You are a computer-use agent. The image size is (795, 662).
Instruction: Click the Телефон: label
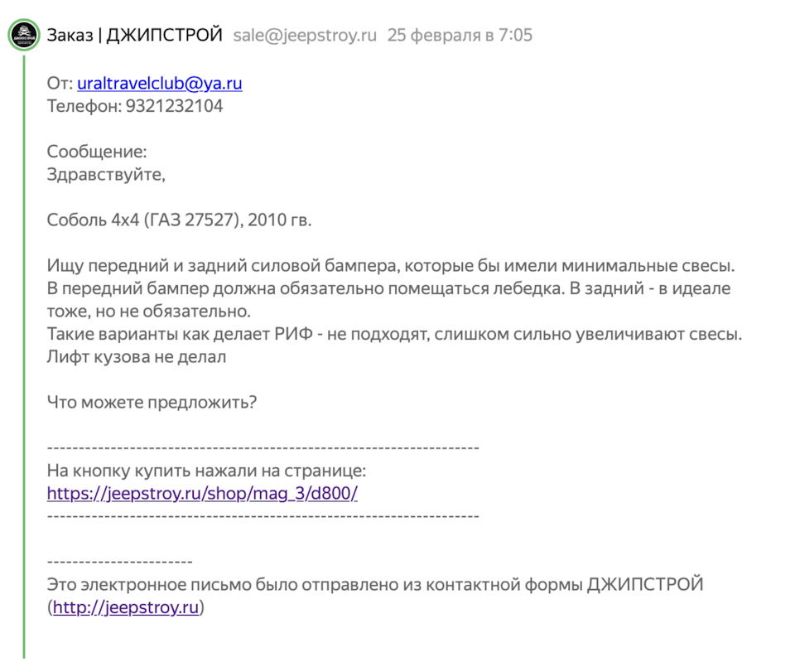pos(84,106)
